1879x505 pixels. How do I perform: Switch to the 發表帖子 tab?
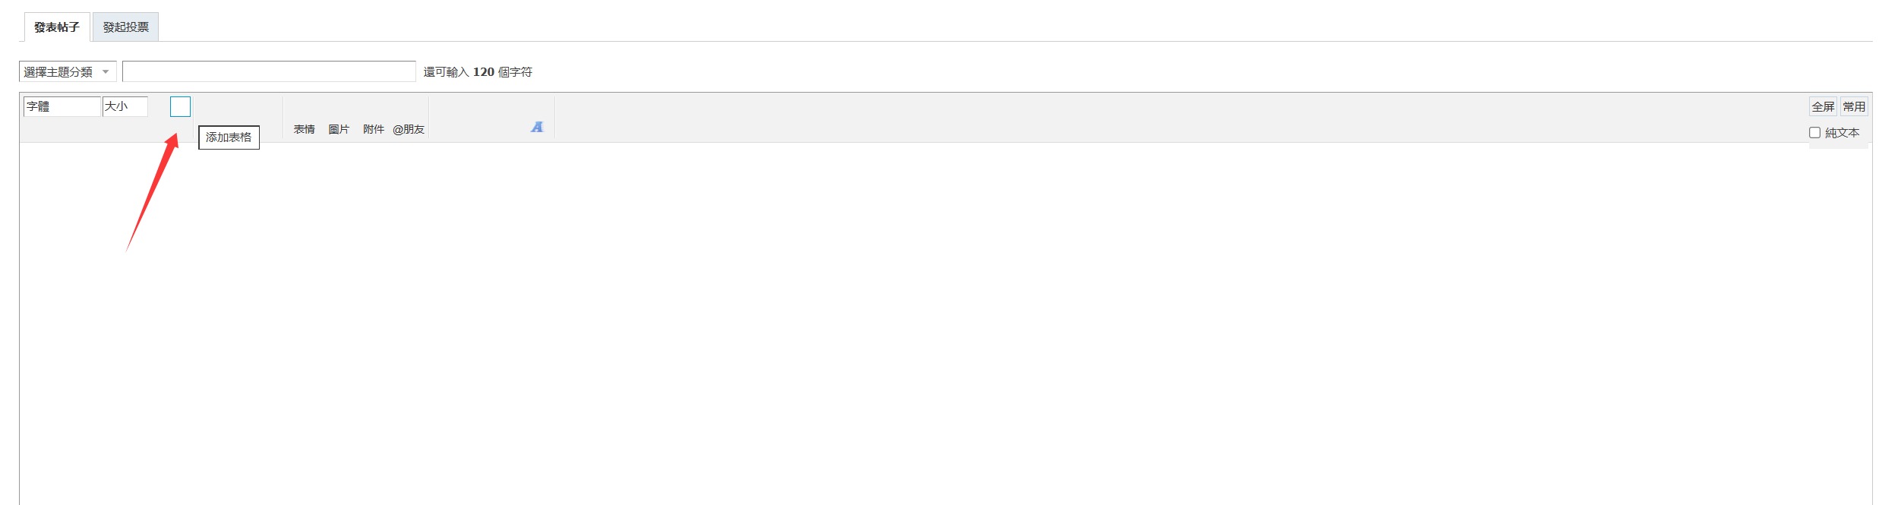point(57,27)
